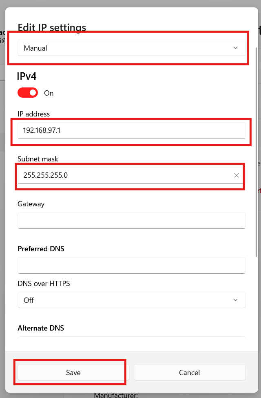The image size is (261, 398).
Task: Open the DNS over HTTPS selector showing Off
Action: (131, 300)
